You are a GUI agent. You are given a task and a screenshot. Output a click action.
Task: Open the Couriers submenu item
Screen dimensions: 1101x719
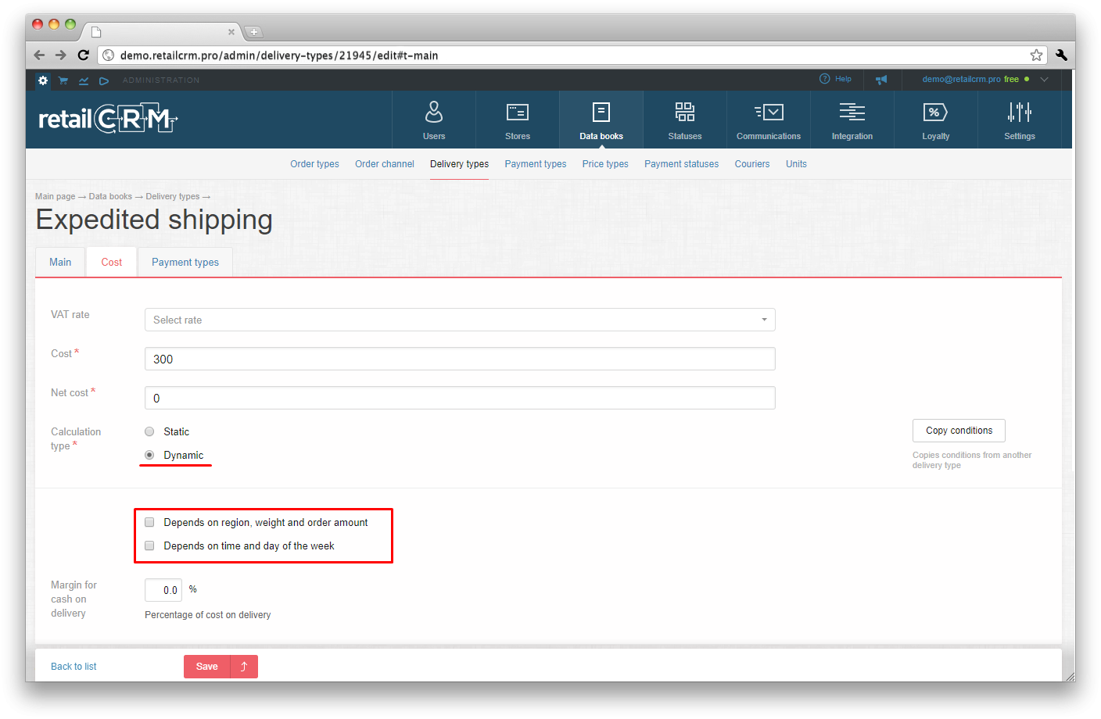pos(752,164)
